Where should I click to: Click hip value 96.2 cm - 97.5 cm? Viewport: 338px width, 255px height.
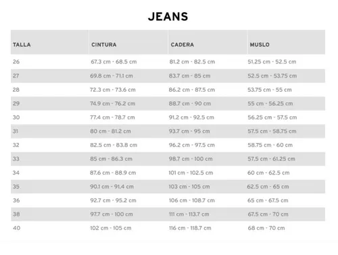pyautogui.click(x=192, y=145)
